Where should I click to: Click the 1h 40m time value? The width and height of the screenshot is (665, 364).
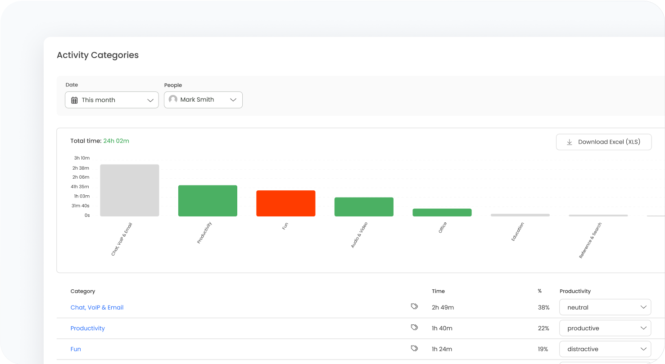442,328
